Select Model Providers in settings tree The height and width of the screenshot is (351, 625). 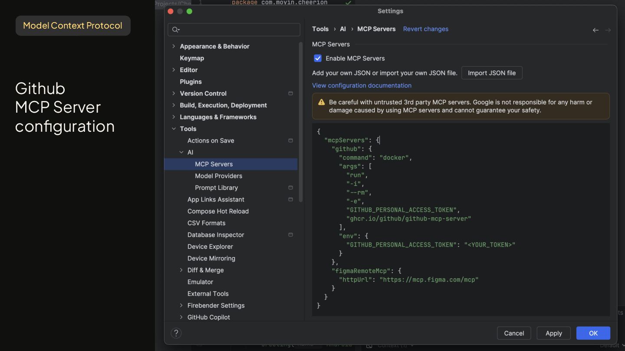[218, 176]
